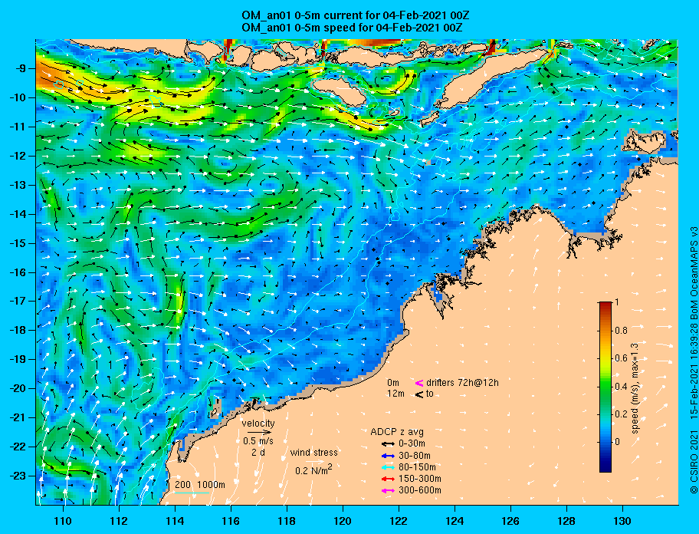Click the title line 'OM_an01 0-5m speed for 04-Feb-2021 00Z'
699x534 pixels.
[352, 28]
